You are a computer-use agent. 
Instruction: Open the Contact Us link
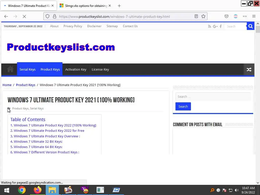pyautogui.click(x=130, y=26)
